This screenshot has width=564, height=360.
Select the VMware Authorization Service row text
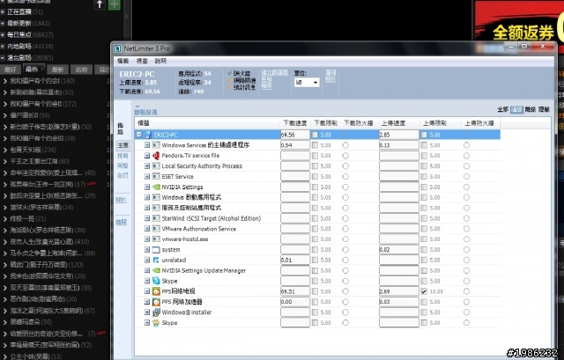199,229
